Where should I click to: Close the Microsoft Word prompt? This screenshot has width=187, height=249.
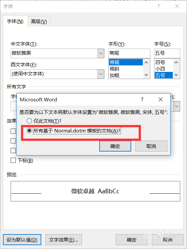[x=161, y=100]
